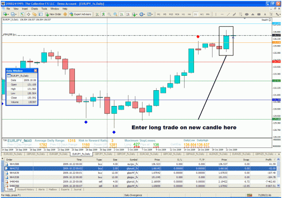Select the text A tool
Viewport: 282px width, 198px height.
pyautogui.click(x=265, y=14)
